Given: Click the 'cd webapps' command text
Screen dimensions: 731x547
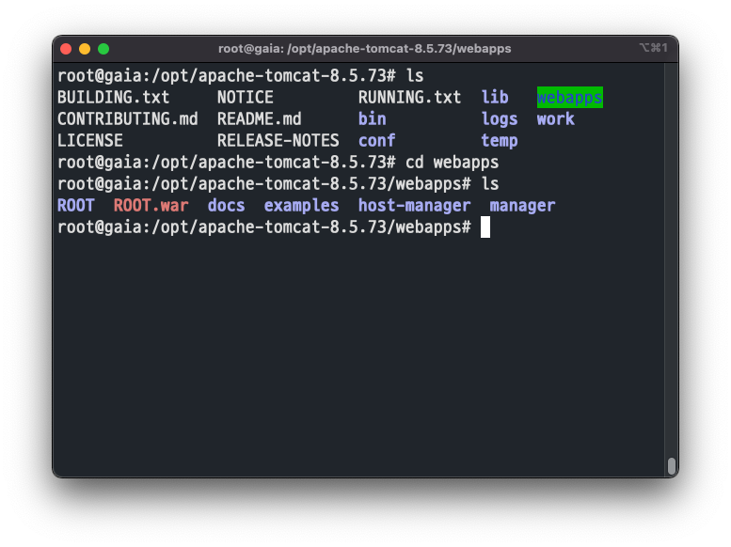Looking at the screenshot, I should pos(452,163).
